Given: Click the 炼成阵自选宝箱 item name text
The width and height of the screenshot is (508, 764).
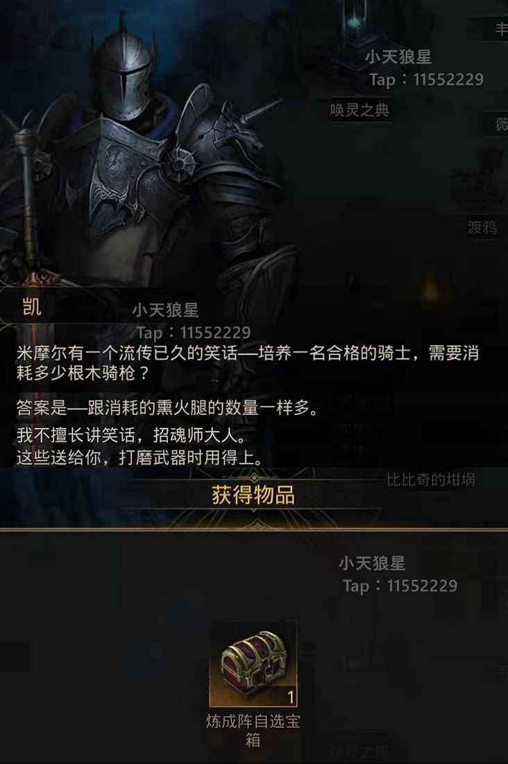Looking at the screenshot, I should pyautogui.click(x=253, y=730).
